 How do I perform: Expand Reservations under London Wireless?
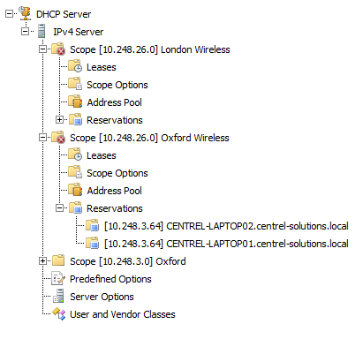(x=59, y=119)
